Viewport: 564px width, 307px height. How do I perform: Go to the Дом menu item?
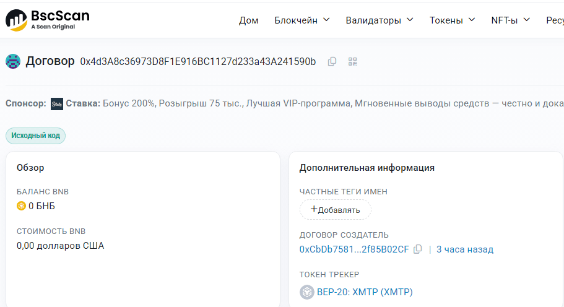248,20
